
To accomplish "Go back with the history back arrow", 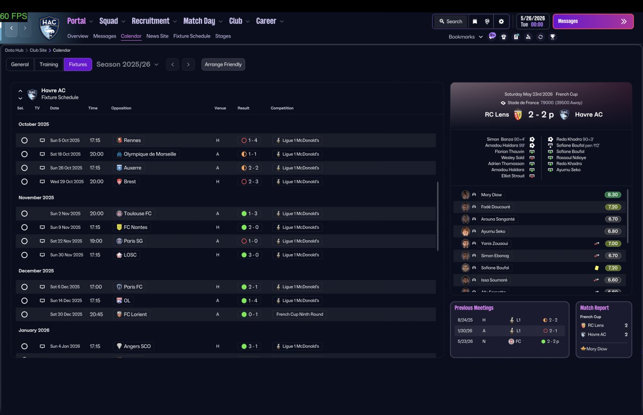I will click(11, 28).
